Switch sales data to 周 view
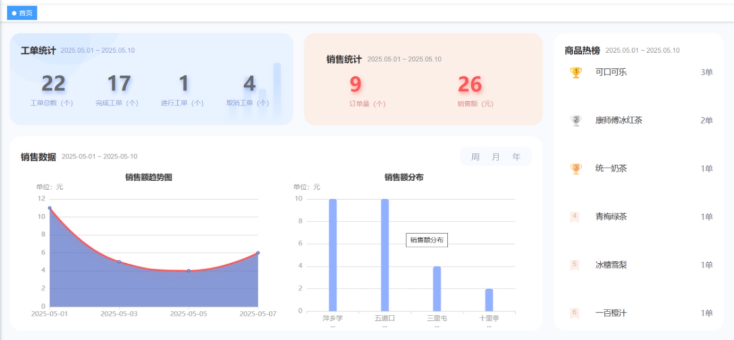 click(475, 157)
